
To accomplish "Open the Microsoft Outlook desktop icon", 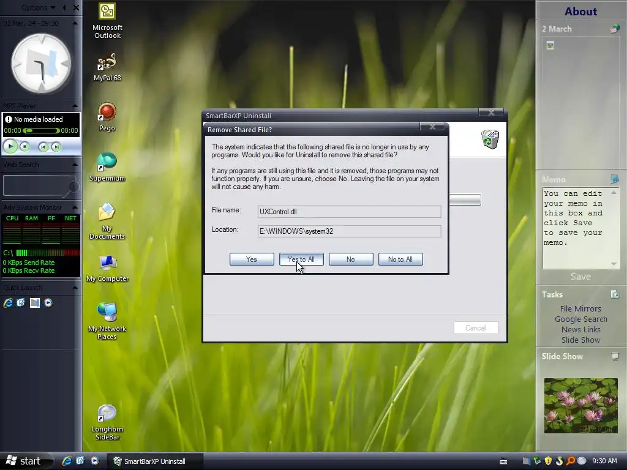I will [x=107, y=21].
